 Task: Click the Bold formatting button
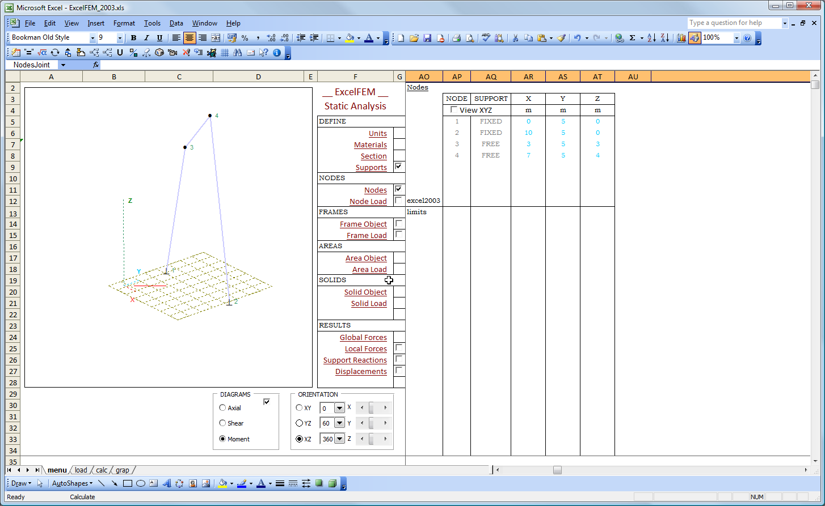tap(133, 38)
